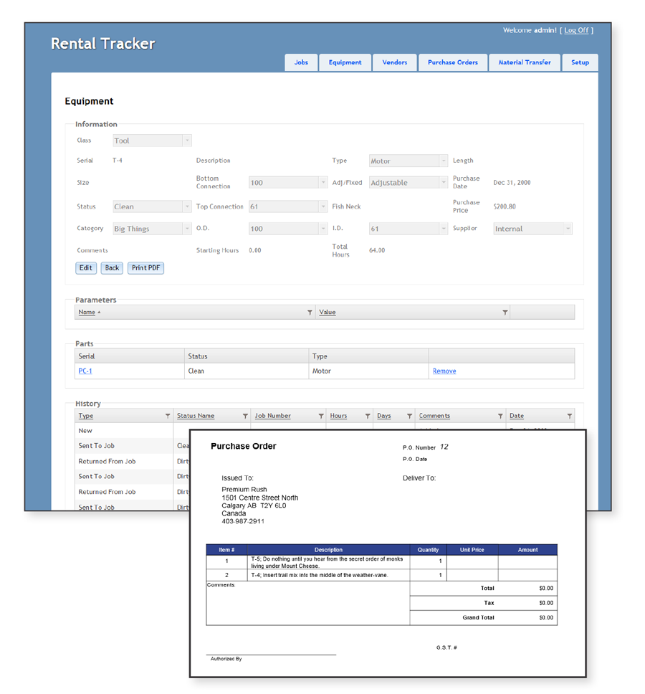Sort History by the Days header

click(384, 416)
